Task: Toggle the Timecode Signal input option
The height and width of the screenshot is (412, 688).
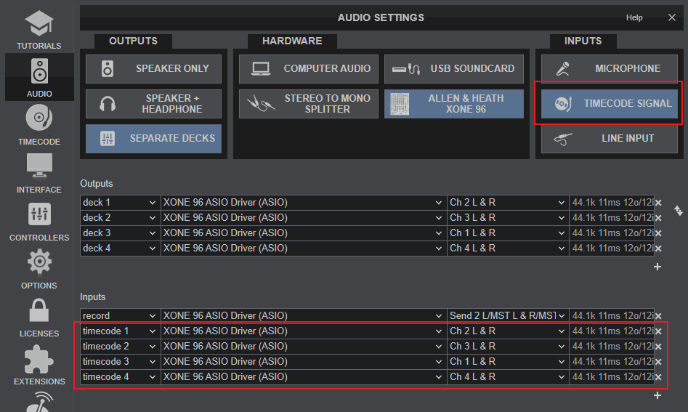Action: pyautogui.click(x=610, y=104)
